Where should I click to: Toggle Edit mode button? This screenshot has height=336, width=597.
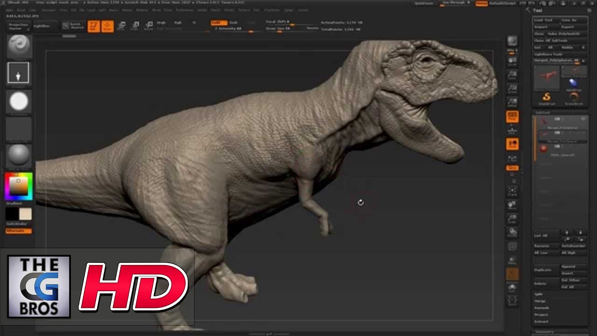point(94,26)
